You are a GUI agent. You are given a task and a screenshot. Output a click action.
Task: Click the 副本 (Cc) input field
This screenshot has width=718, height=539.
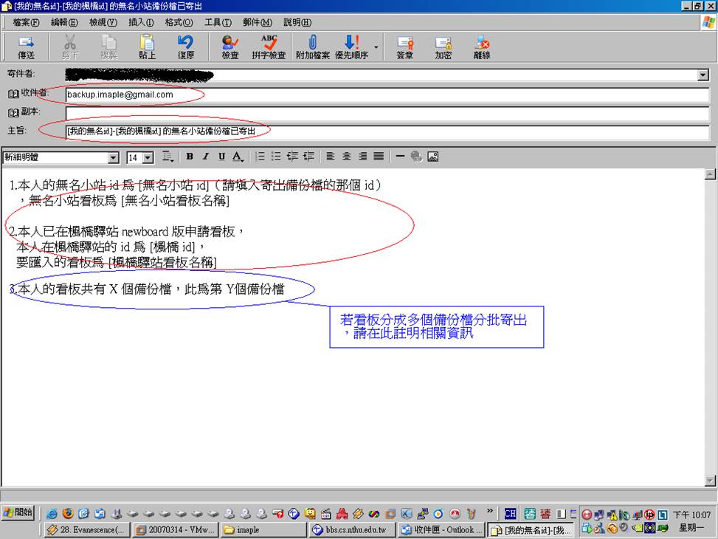[387, 113]
